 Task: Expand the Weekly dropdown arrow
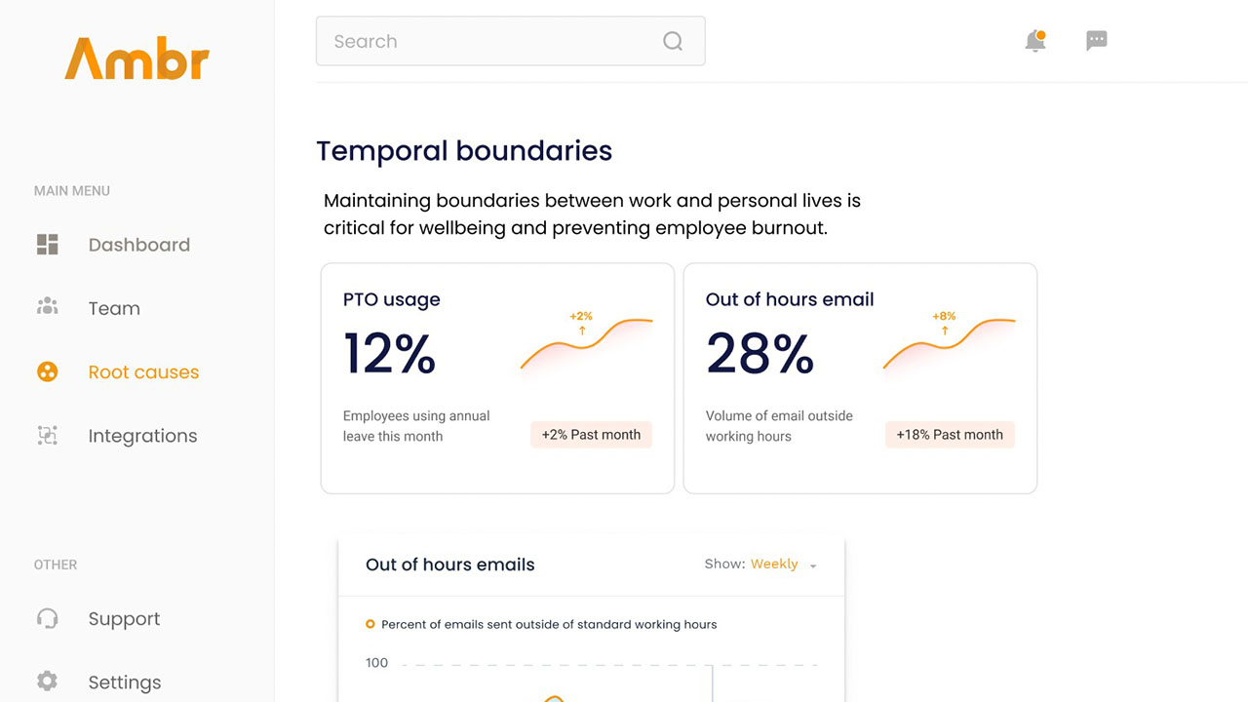pyautogui.click(x=813, y=565)
